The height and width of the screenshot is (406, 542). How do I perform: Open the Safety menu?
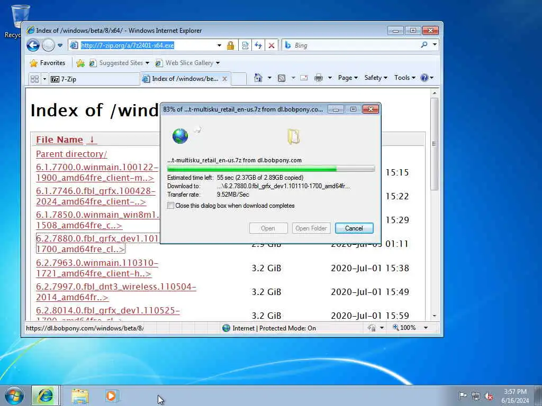[376, 78]
